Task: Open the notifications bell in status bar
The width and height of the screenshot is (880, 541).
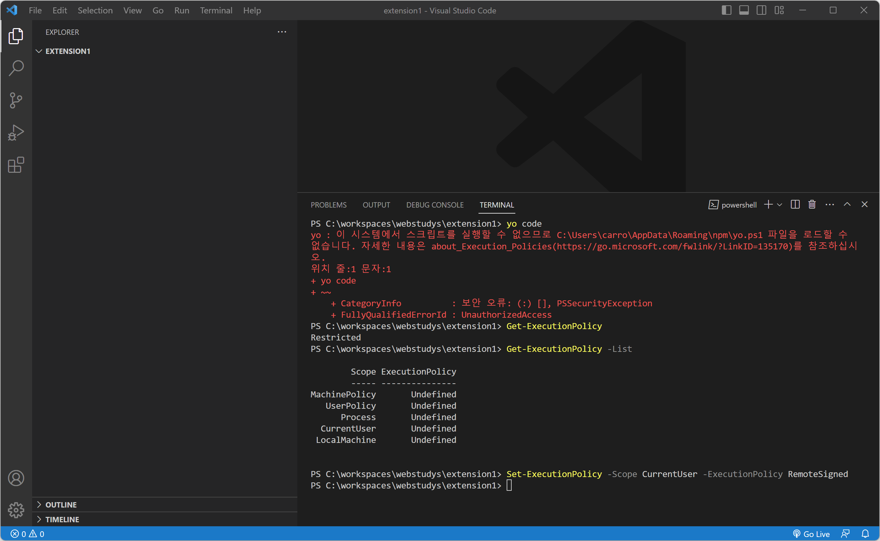Action: click(x=865, y=534)
